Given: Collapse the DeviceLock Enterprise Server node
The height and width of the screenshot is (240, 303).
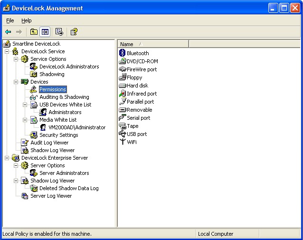Looking at the screenshot, I should [x=7, y=158].
